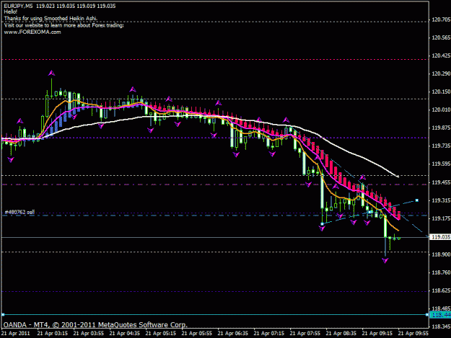Click the 120.010 price scale label

pyautogui.click(x=441, y=110)
